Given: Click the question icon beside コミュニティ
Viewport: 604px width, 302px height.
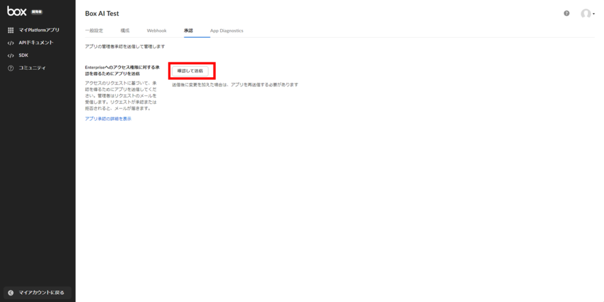Looking at the screenshot, I should (x=11, y=68).
